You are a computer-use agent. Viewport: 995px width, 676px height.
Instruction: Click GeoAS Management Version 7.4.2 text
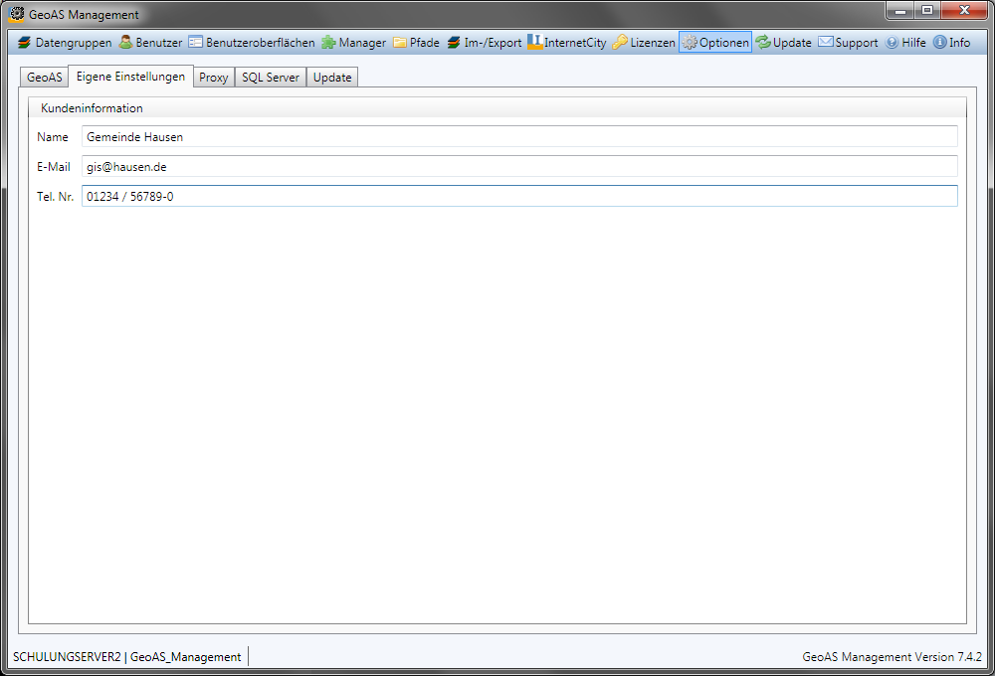coord(892,657)
